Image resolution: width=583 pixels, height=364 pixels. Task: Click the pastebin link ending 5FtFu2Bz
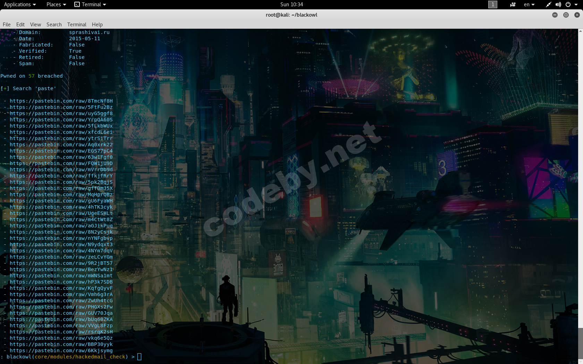pyautogui.click(x=61, y=107)
